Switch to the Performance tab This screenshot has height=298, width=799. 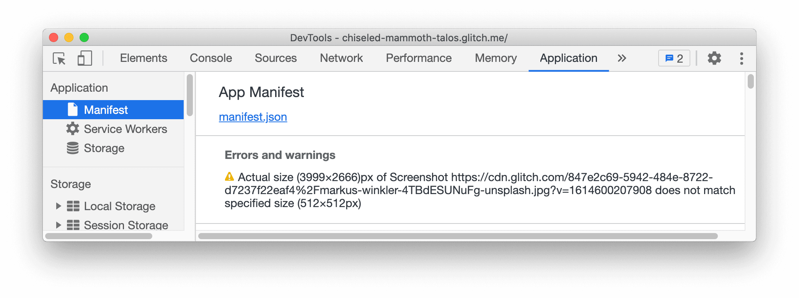pyautogui.click(x=419, y=58)
